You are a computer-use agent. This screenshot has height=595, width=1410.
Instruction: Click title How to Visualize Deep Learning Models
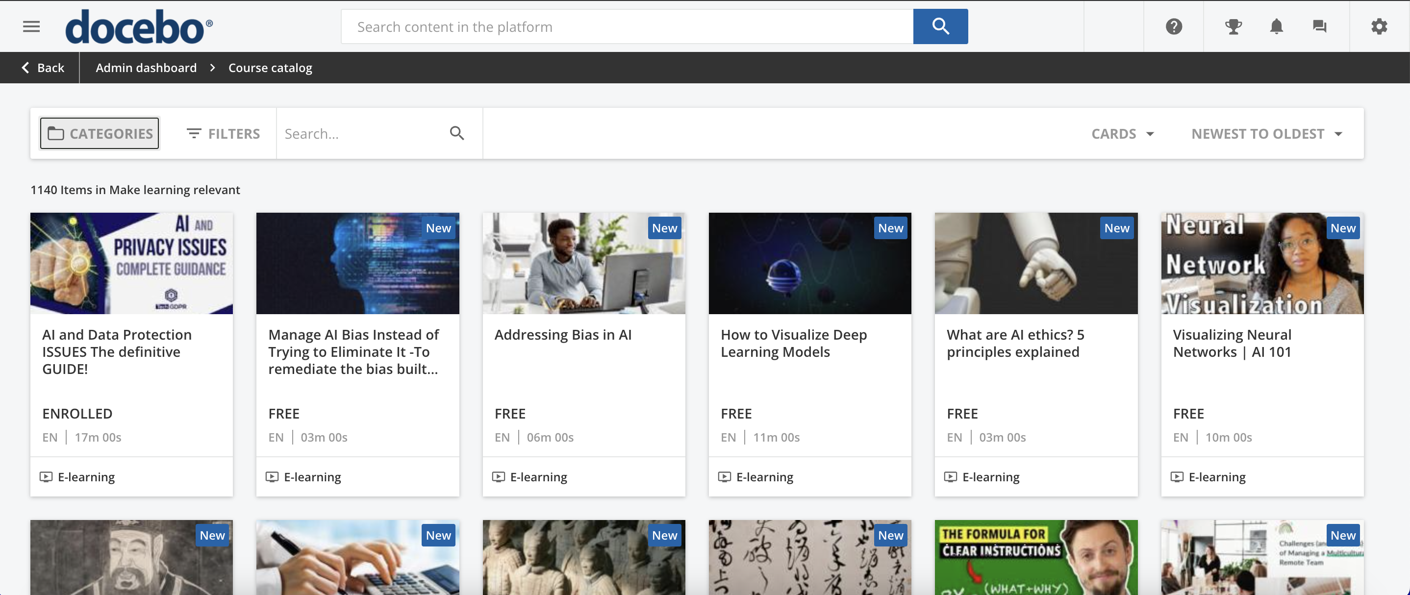click(x=794, y=343)
